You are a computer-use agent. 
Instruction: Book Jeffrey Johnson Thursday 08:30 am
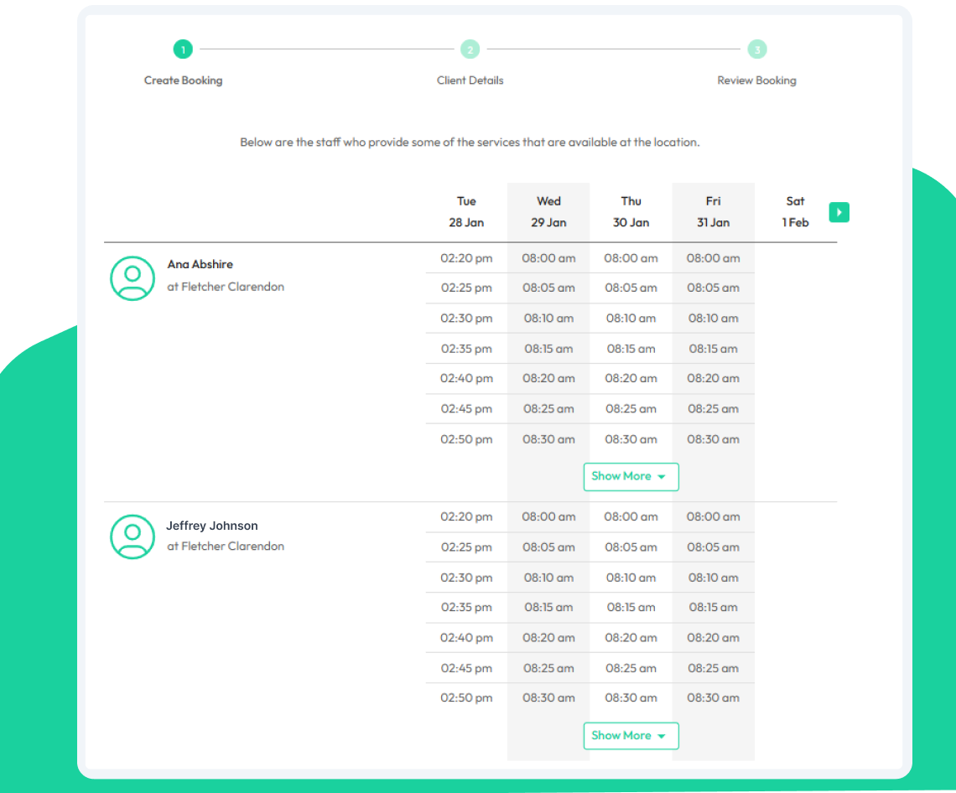pyautogui.click(x=631, y=698)
